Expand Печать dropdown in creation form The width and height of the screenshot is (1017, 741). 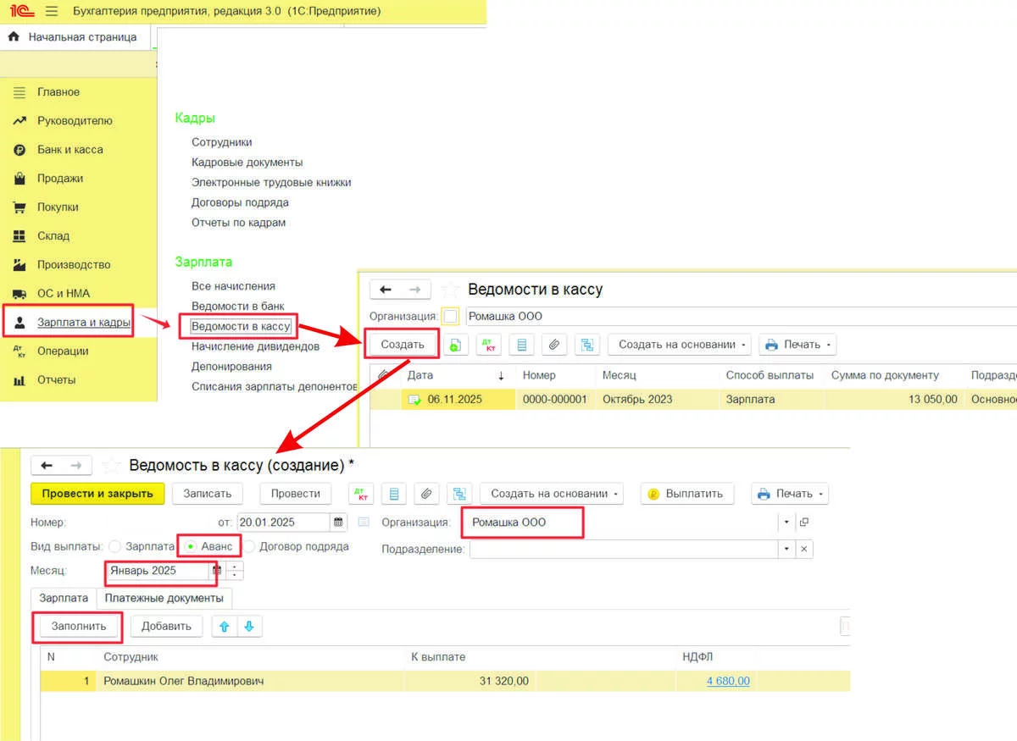(x=790, y=494)
